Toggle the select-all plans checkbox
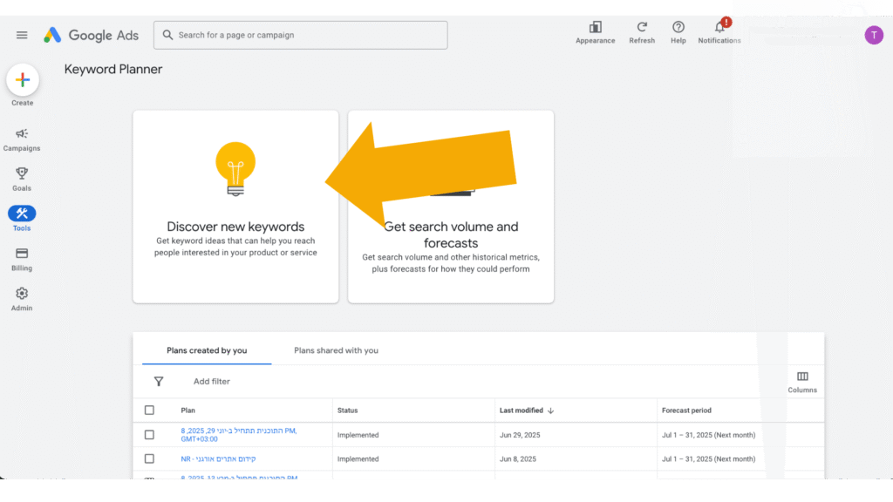The height and width of the screenshot is (502, 893). (x=149, y=410)
